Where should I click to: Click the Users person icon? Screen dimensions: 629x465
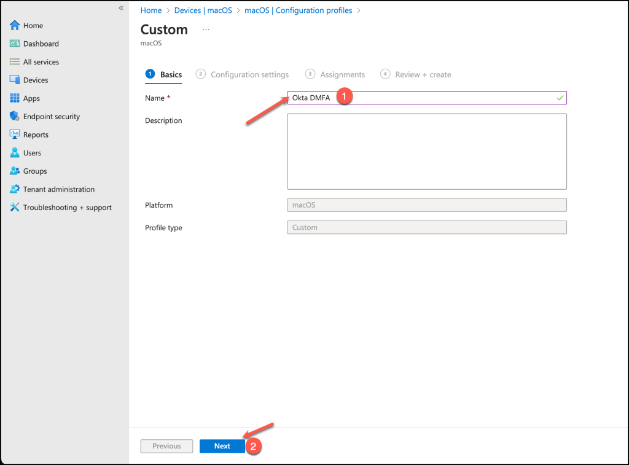[15, 153]
